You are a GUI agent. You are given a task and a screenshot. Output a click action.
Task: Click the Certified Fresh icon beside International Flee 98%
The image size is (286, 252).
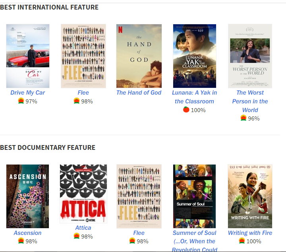77,101
